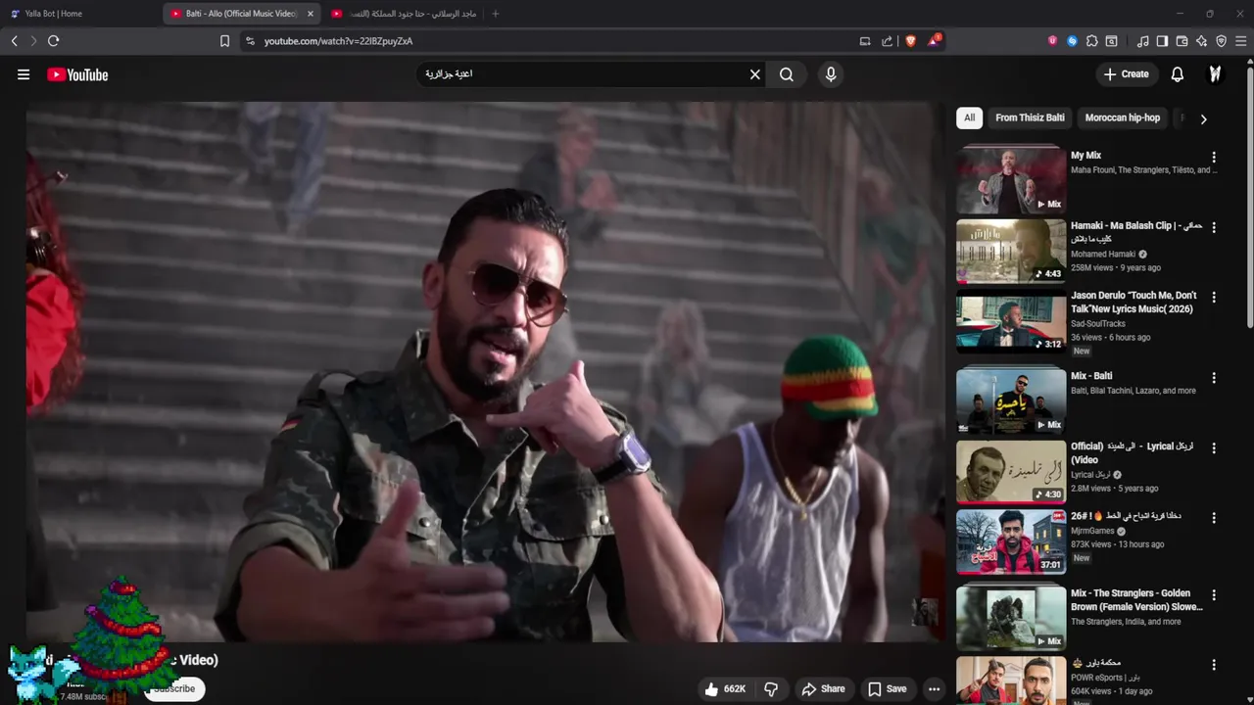Image resolution: width=1254 pixels, height=705 pixels.
Task: Open options for MjrmGames 26# video
Action: pos(1214,518)
